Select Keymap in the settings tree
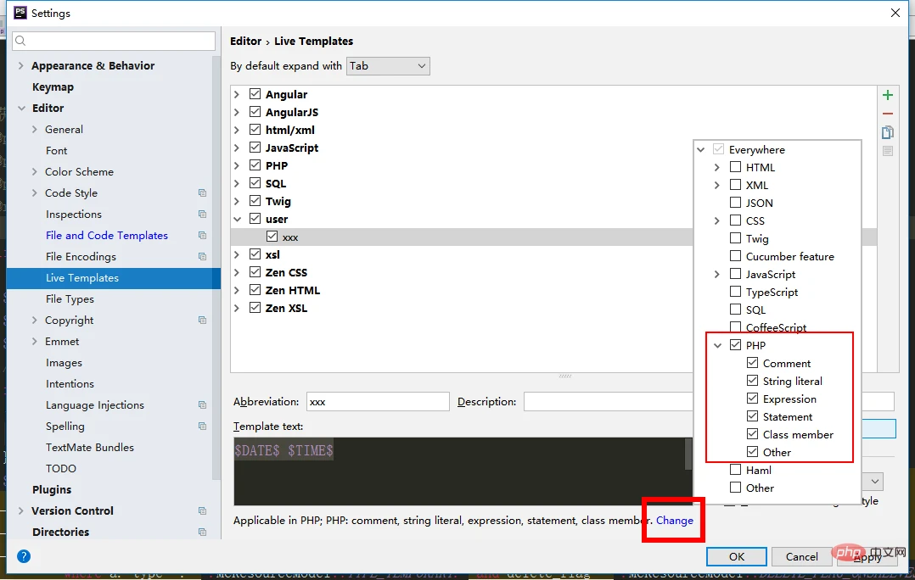This screenshot has width=915, height=580. (53, 87)
